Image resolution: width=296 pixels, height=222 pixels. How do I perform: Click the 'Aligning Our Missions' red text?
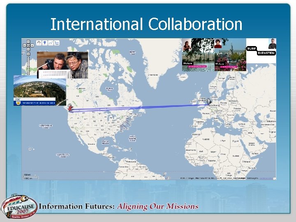tap(157, 206)
